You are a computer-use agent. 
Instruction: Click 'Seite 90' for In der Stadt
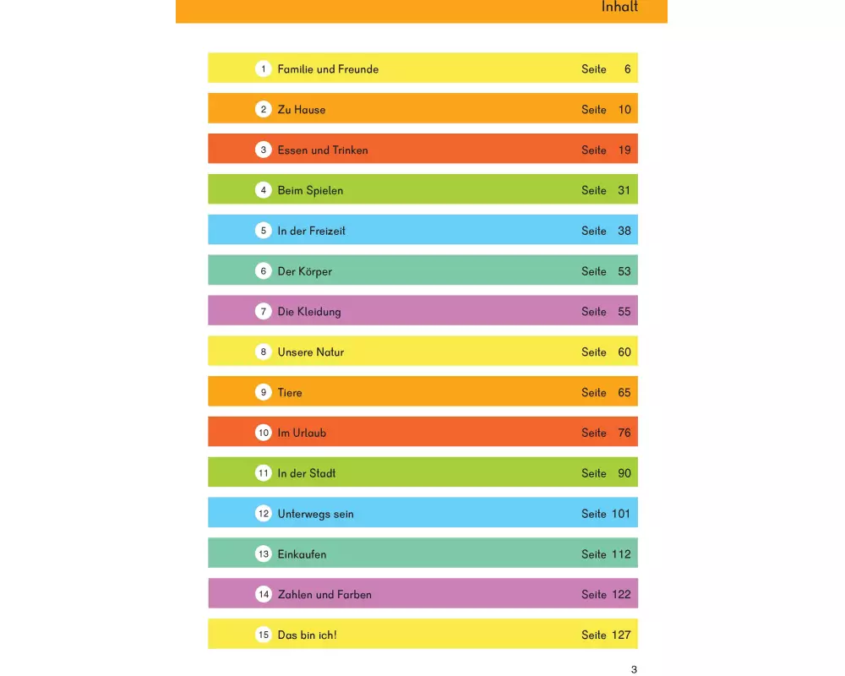pos(606,473)
